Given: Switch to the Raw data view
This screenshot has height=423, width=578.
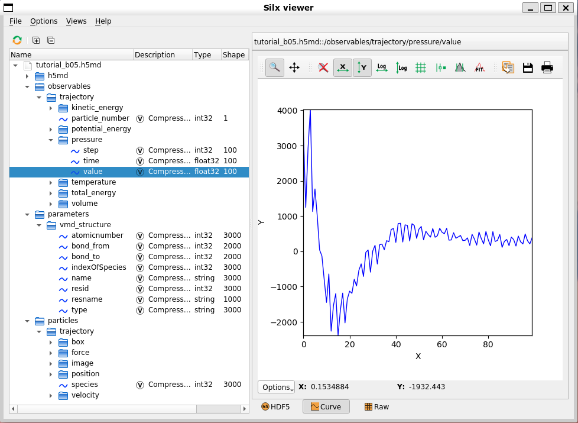Looking at the screenshot, I should point(376,407).
